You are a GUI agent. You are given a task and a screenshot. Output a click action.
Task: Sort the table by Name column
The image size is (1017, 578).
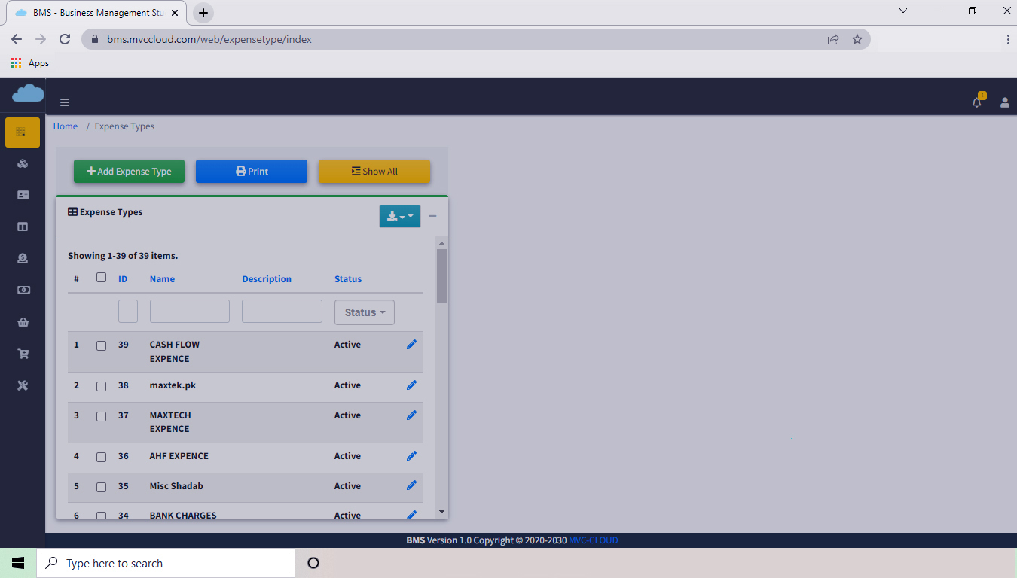coord(162,279)
